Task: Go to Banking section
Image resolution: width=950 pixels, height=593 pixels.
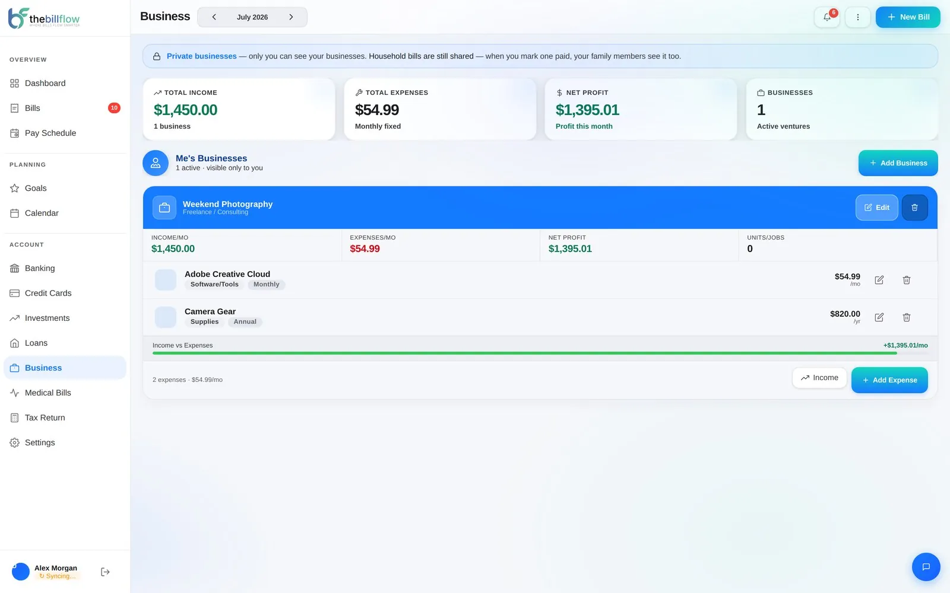Action: [65, 269]
